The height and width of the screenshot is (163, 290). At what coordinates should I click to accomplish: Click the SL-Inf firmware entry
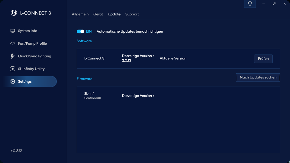click(89, 94)
